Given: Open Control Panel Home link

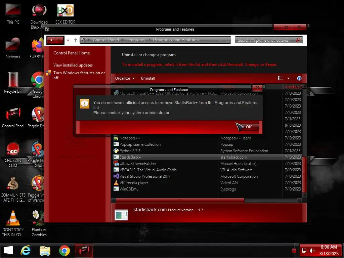Looking at the screenshot, I should click(x=72, y=53).
